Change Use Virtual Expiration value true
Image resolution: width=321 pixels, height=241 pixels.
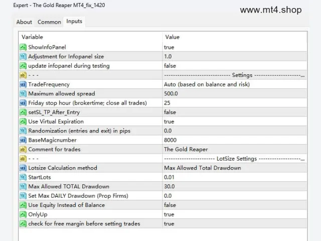coord(169,122)
